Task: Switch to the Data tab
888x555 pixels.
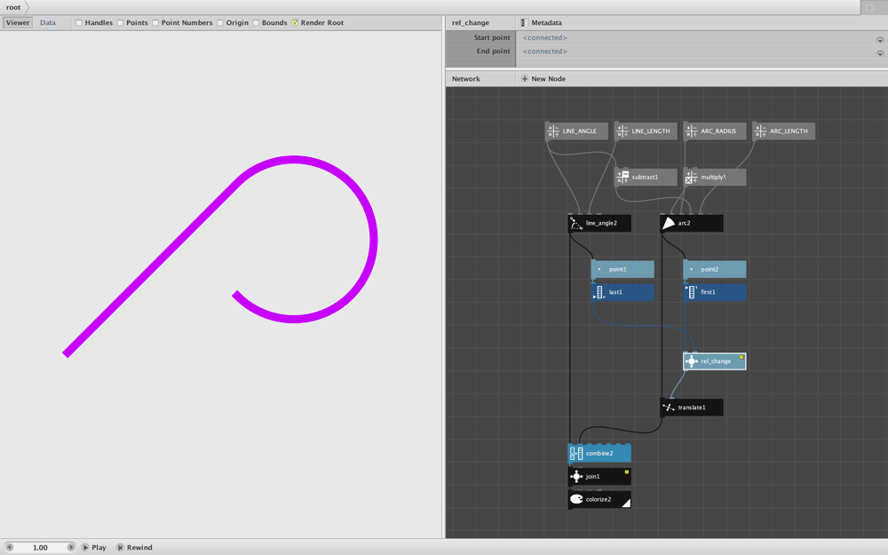Action: (48, 23)
